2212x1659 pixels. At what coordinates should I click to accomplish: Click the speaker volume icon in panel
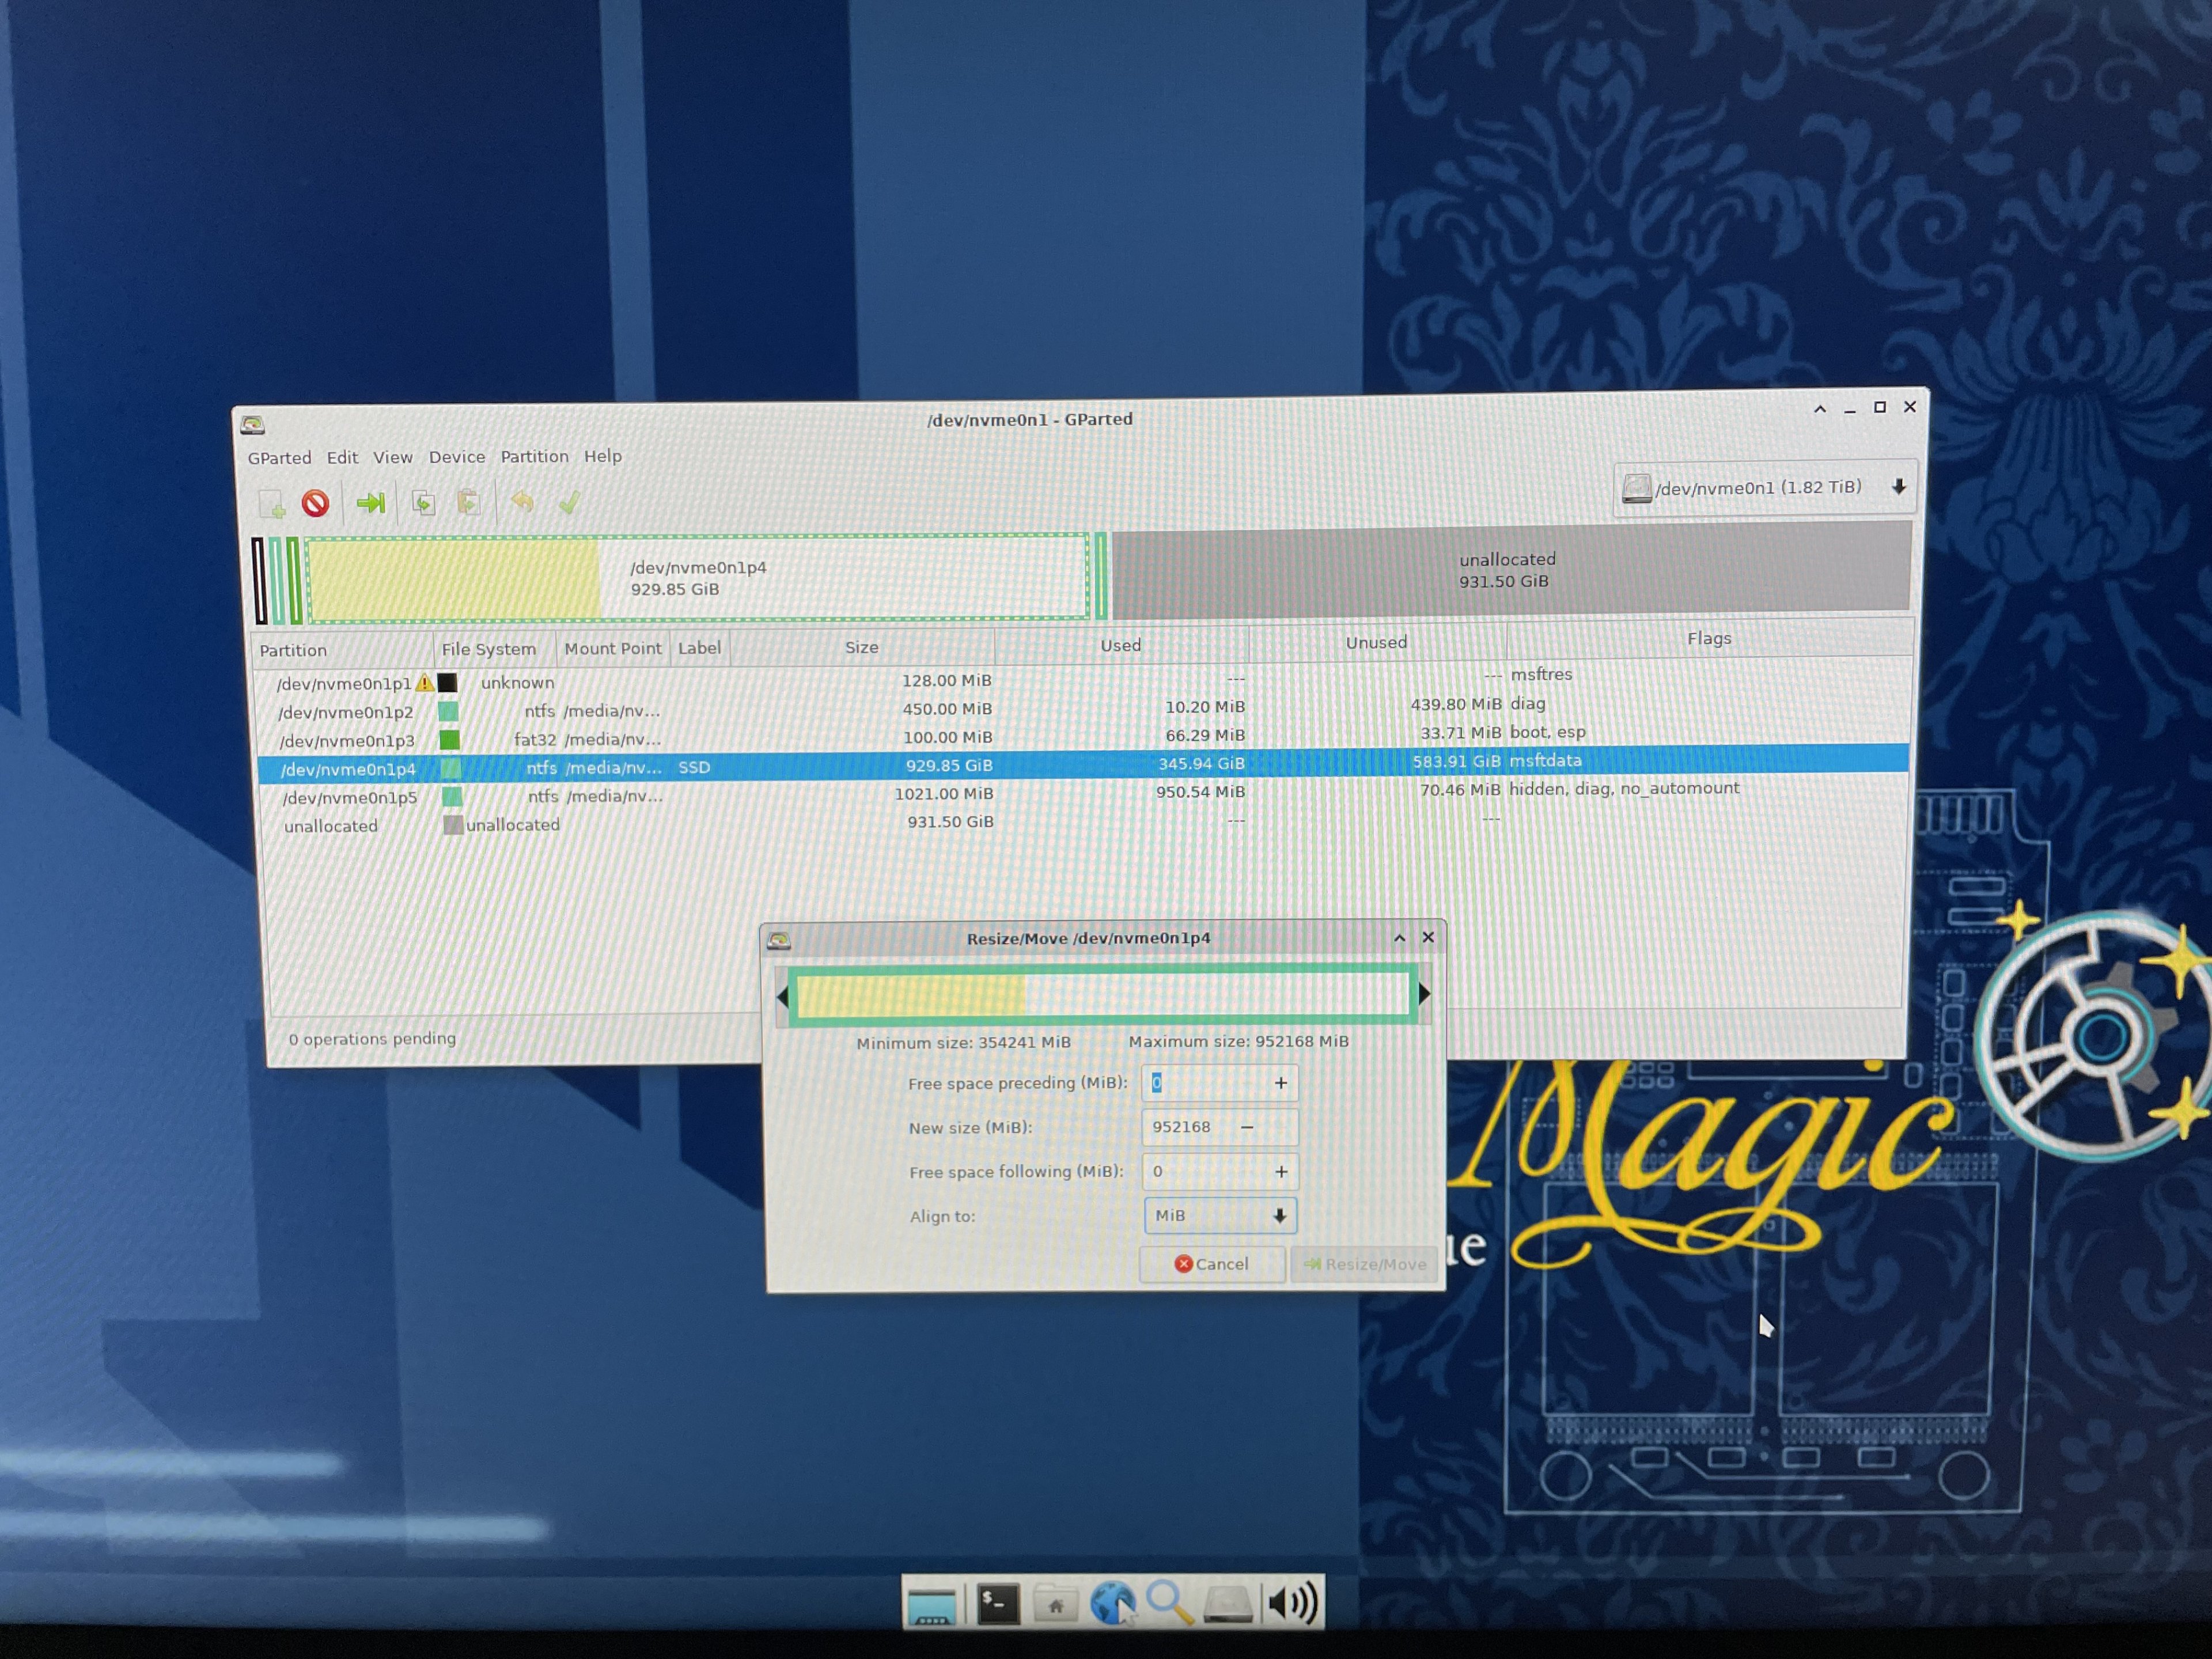click(1292, 1603)
